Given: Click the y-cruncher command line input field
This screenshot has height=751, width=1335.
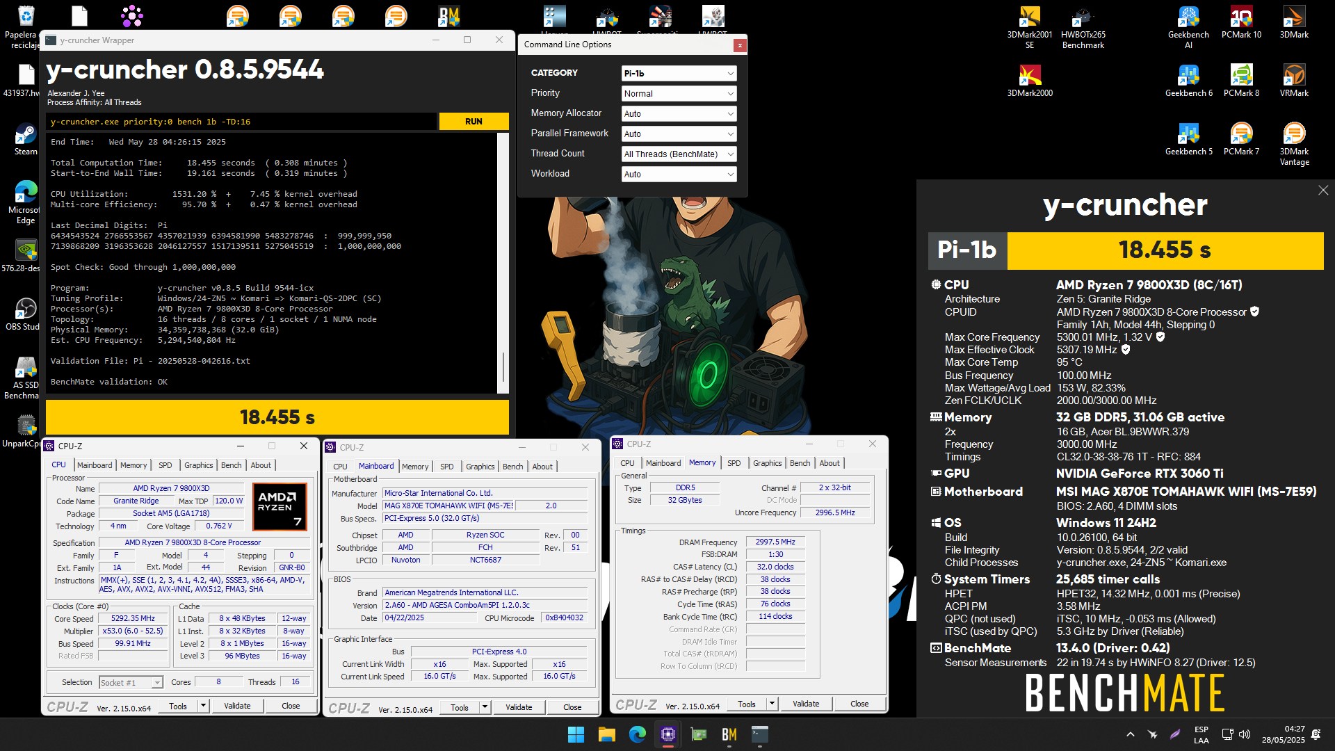Looking at the screenshot, I should pyautogui.click(x=241, y=122).
